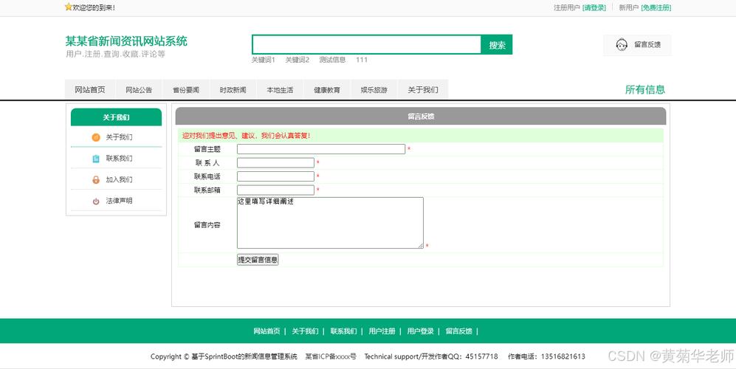Image resolution: width=736 pixels, height=369 pixels.
Task: Focus the main search input box
Action: [x=367, y=45]
